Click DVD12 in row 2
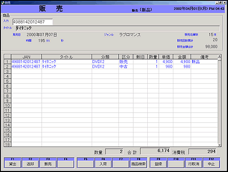 (98, 67)
